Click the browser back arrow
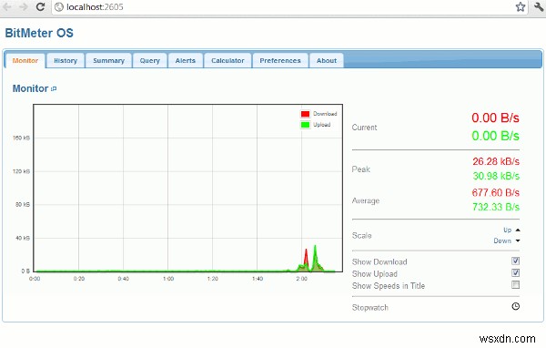The height and width of the screenshot is (348, 546). 7,7
